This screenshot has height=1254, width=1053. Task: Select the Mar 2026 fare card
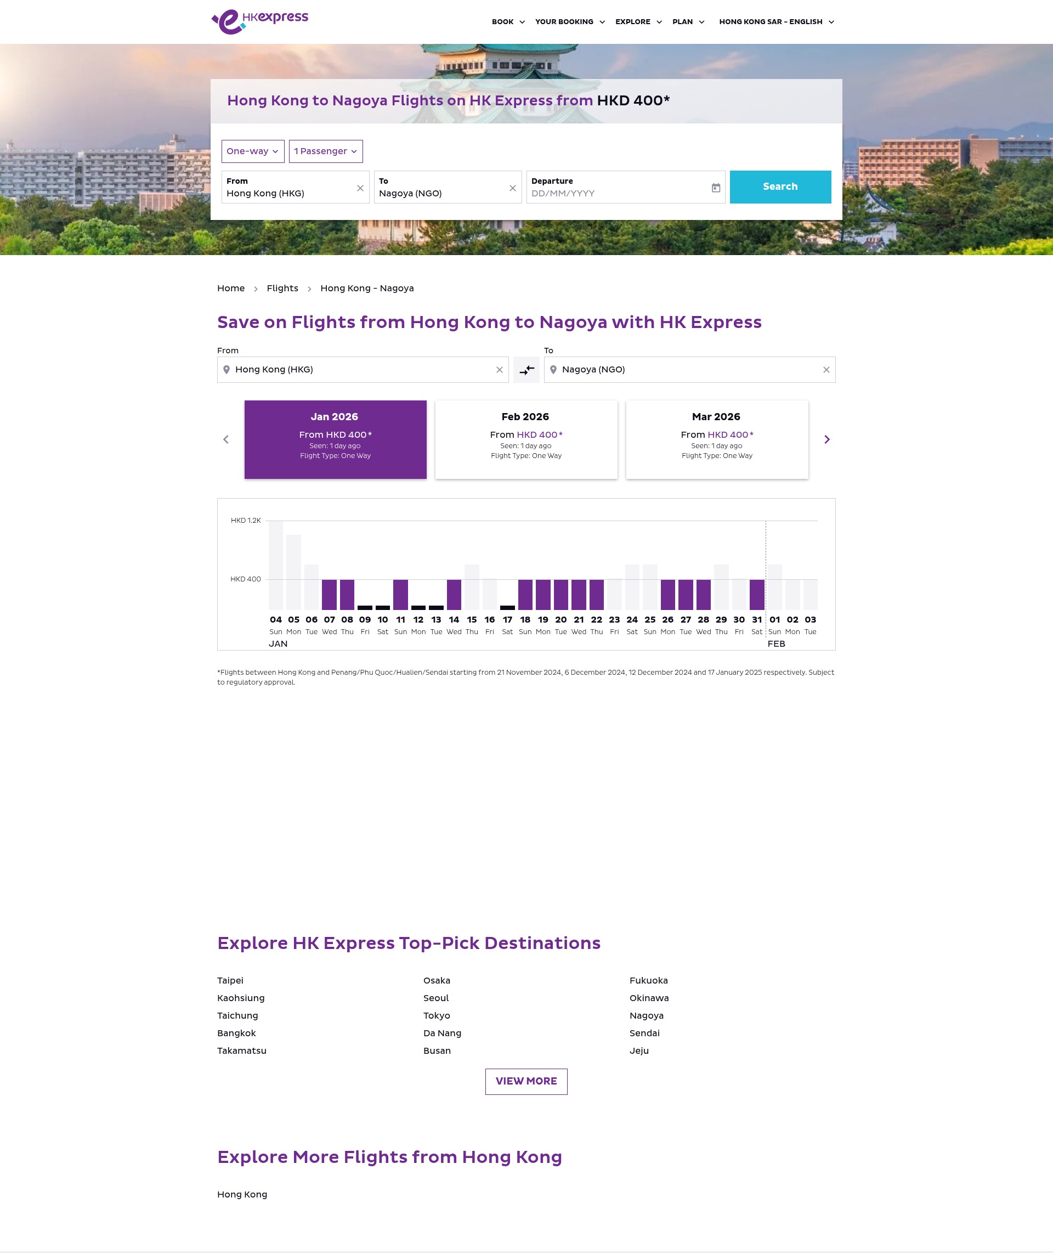coord(717,439)
